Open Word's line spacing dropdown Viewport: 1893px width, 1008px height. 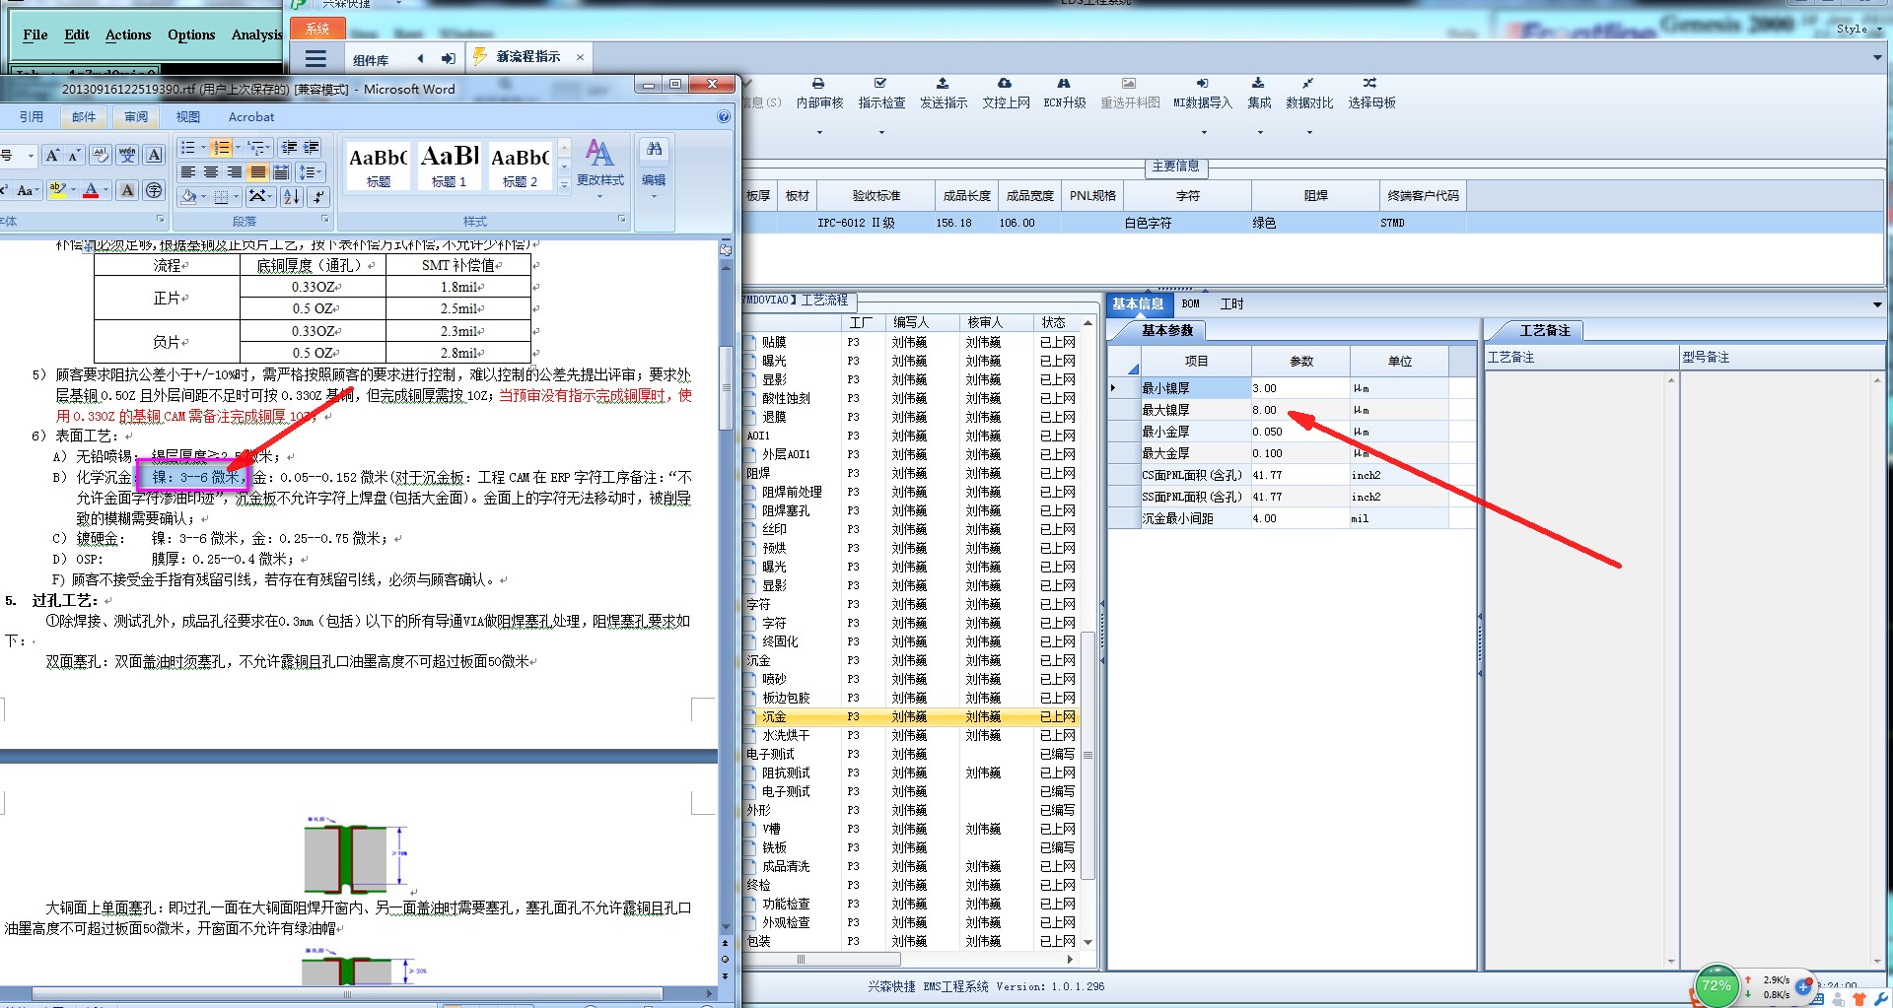[311, 172]
